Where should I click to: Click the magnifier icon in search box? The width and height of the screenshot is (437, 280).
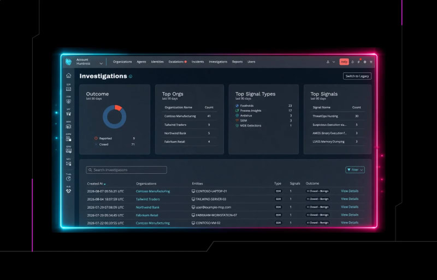90,170
